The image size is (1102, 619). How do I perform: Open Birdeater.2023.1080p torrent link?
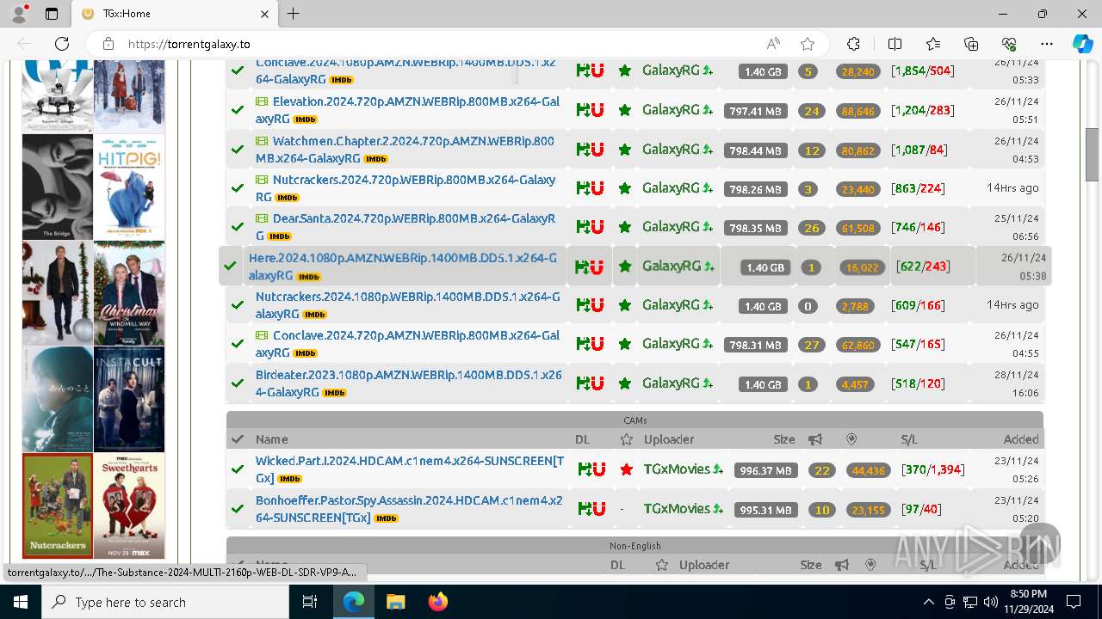coord(408,383)
